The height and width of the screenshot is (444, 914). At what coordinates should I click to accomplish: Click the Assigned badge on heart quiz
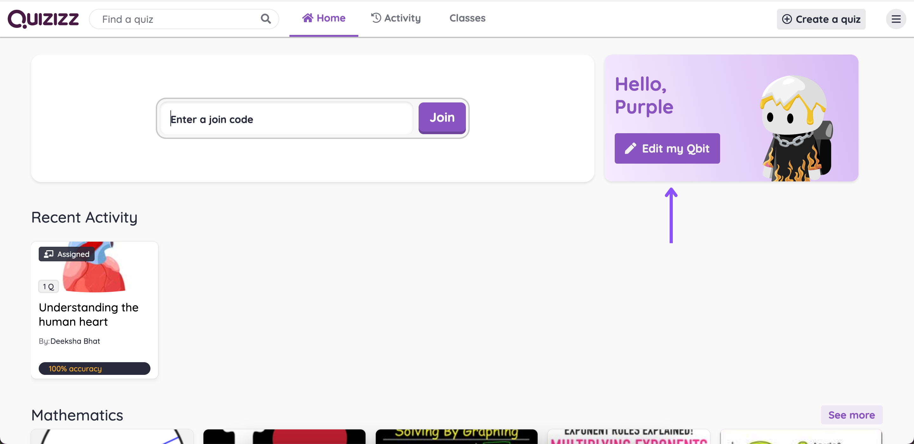tap(66, 254)
